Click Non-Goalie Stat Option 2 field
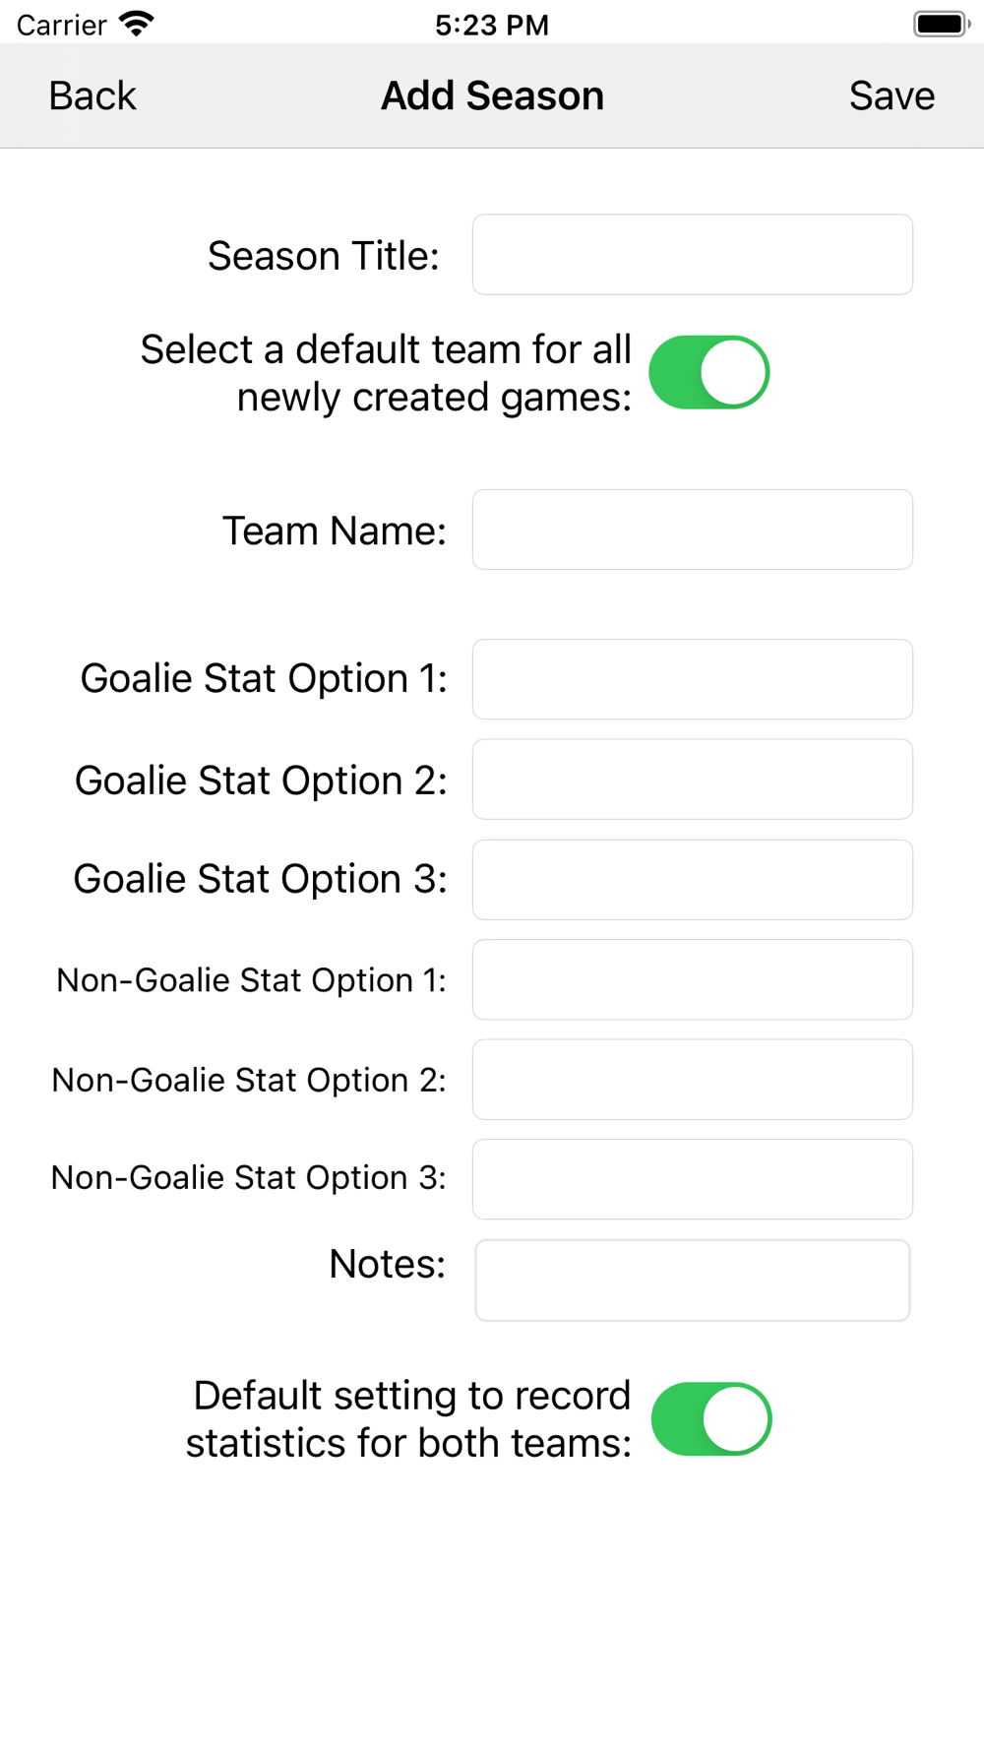 (692, 1080)
